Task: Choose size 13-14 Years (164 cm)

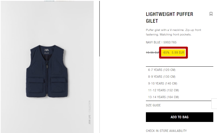Action: pos(164,97)
